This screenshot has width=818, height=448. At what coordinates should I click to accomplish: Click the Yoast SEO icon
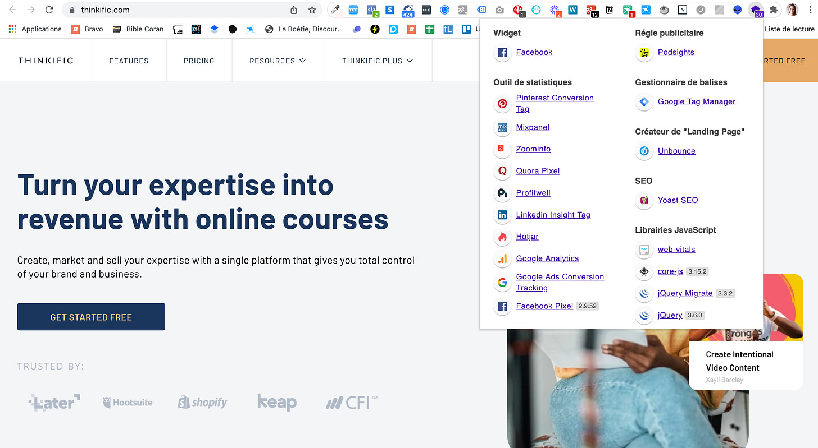[644, 200]
